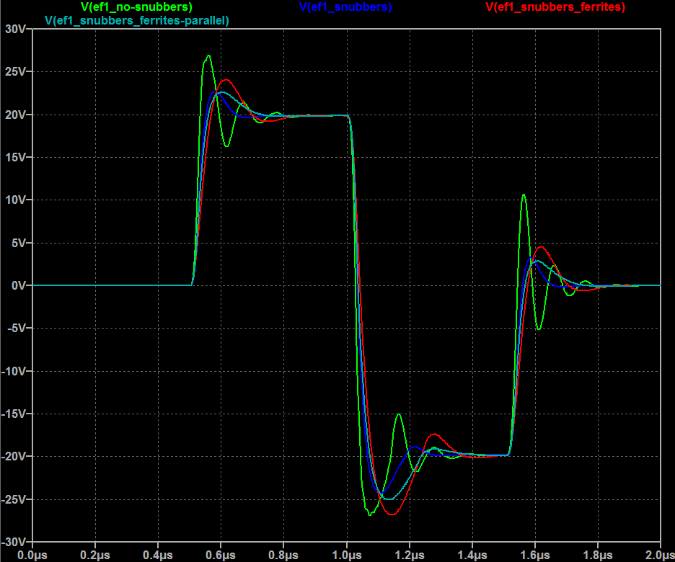Click the -20V label on the vertical axis
The width and height of the screenshot is (675, 562).
click(14, 456)
